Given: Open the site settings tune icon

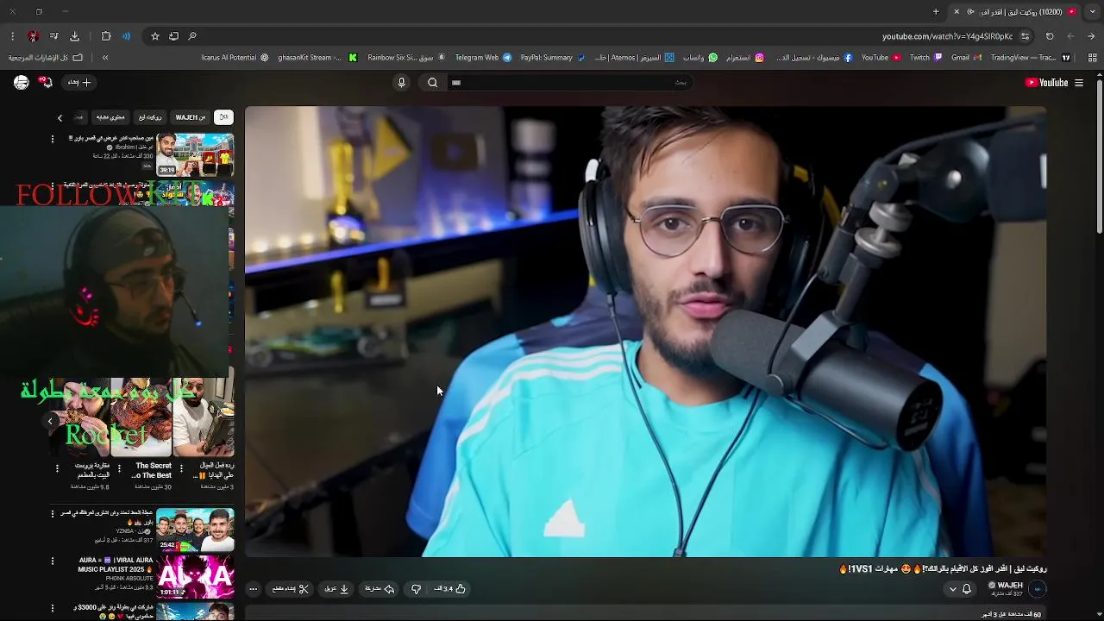Looking at the screenshot, I should point(1025,36).
